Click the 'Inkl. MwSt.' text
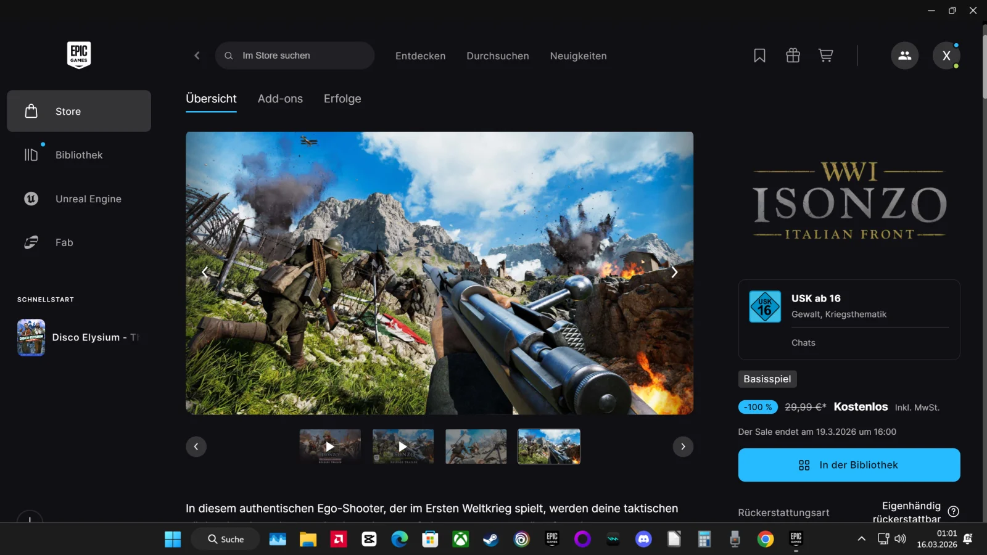 click(x=917, y=408)
